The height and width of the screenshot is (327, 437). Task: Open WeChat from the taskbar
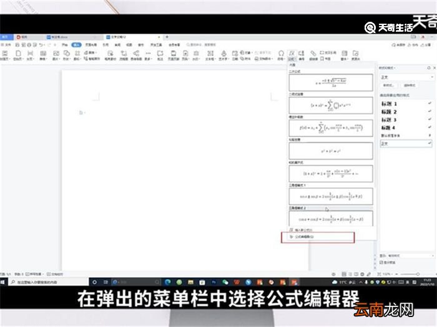(225, 282)
